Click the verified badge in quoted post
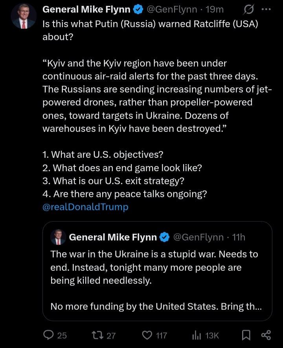Screen dimensions: 283x348 [164, 237]
